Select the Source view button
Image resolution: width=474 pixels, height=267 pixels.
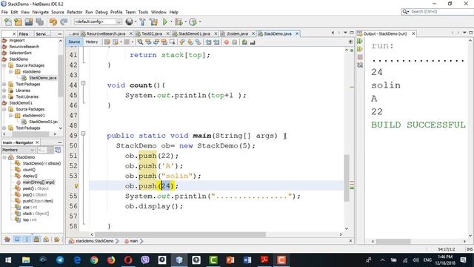(74, 42)
